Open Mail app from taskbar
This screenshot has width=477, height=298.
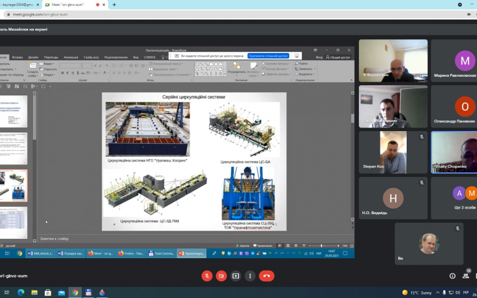[x=61, y=293]
